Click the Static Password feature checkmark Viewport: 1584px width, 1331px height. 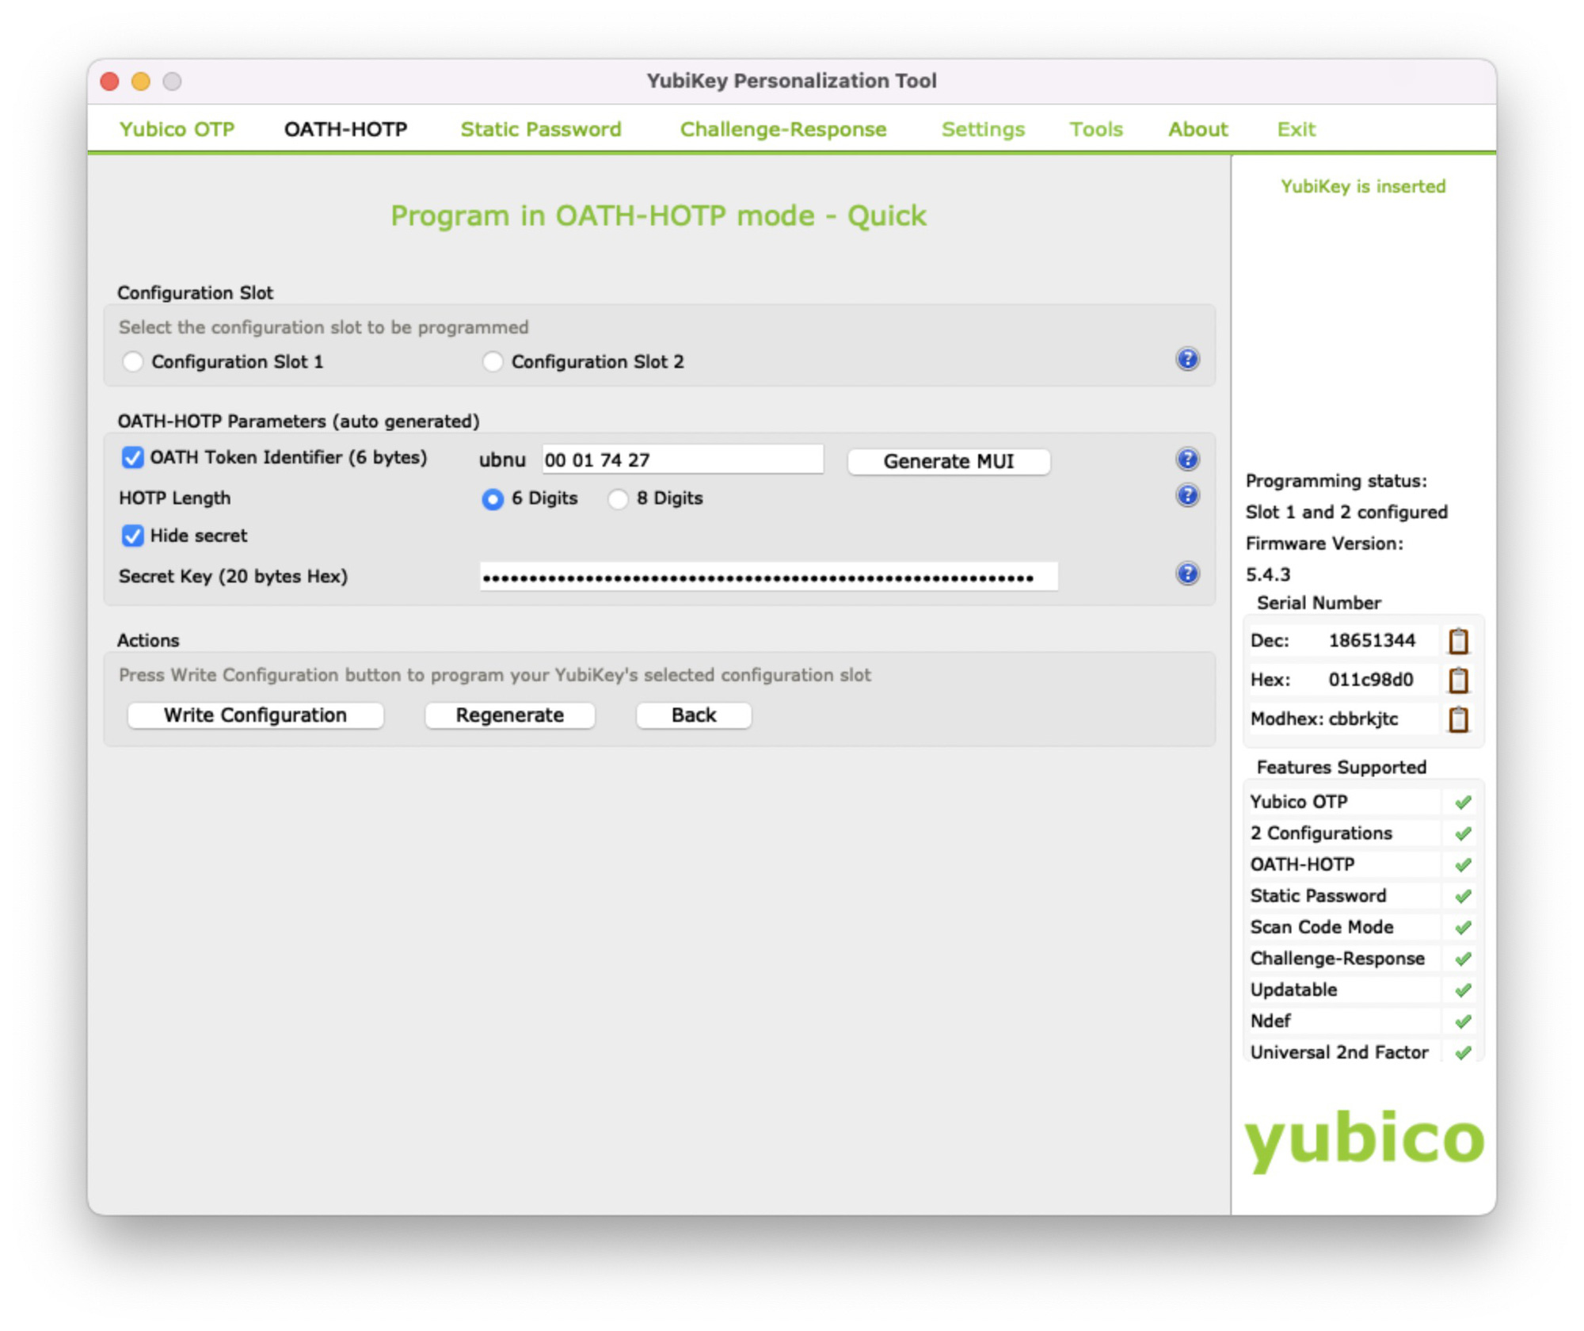1462,896
